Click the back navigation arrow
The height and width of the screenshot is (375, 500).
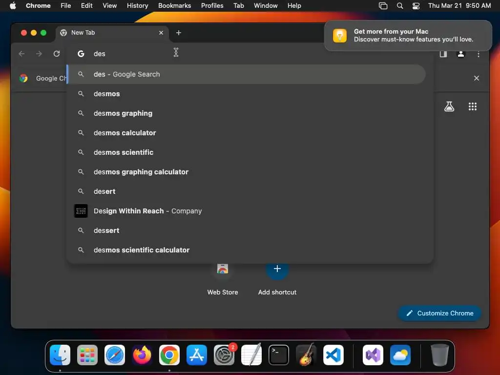click(21, 54)
